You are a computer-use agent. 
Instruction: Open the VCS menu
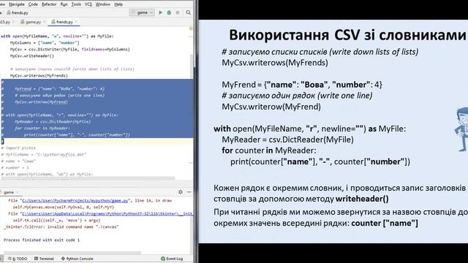point(88,4)
